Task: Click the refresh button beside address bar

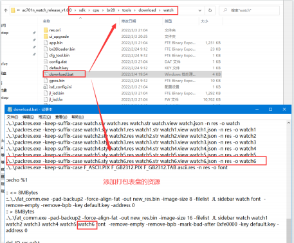Action: click(x=210, y=10)
